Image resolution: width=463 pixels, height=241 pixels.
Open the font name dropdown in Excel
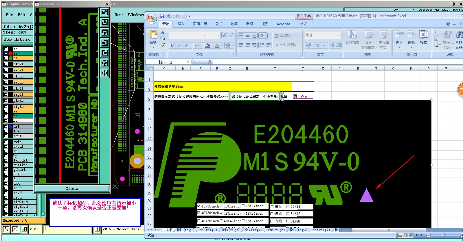coord(205,35)
